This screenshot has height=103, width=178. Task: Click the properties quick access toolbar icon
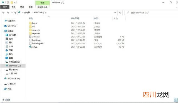[x=8, y=2]
